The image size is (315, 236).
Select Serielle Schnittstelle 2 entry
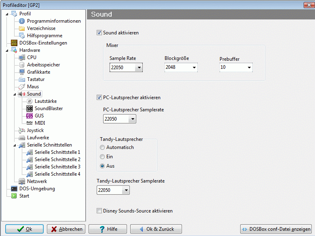[57, 159]
